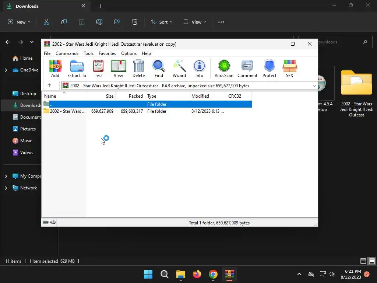The width and height of the screenshot is (377, 283).
Task: Select the 2002 Star Wars folder in Explorer
Action: [356, 93]
